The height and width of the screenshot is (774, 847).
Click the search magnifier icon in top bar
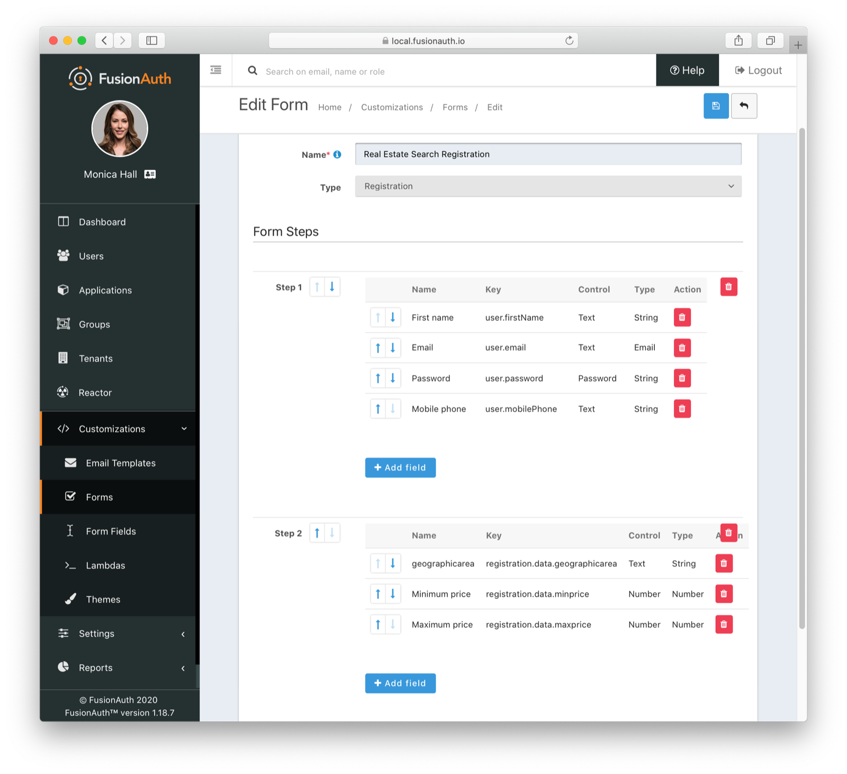coord(253,70)
